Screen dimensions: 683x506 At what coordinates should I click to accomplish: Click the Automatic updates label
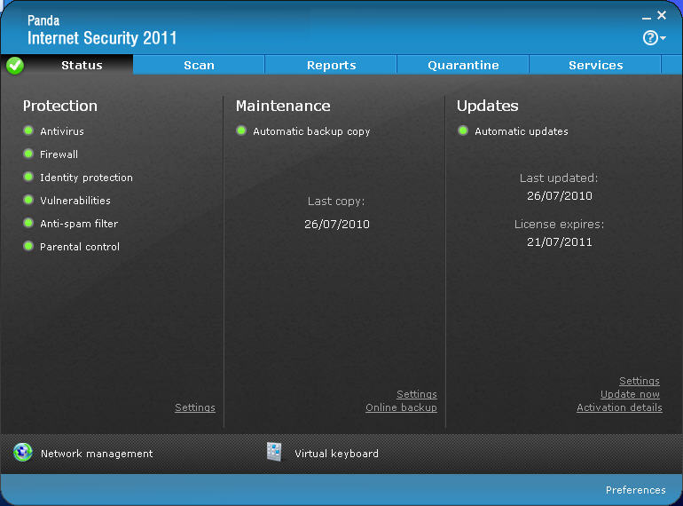(x=522, y=131)
